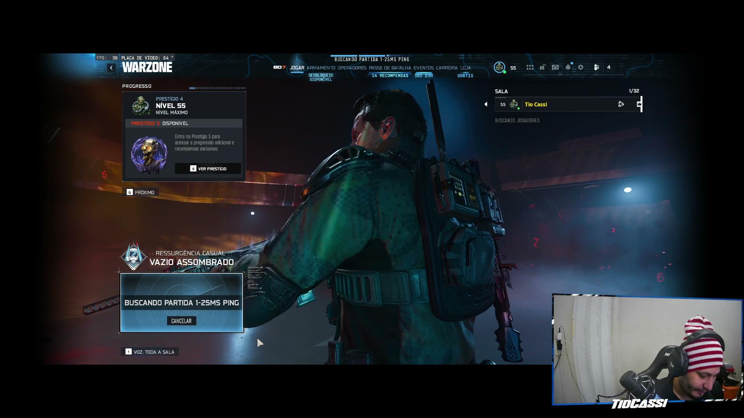Open the LOJA tab
The height and width of the screenshot is (418, 744).
[465, 68]
